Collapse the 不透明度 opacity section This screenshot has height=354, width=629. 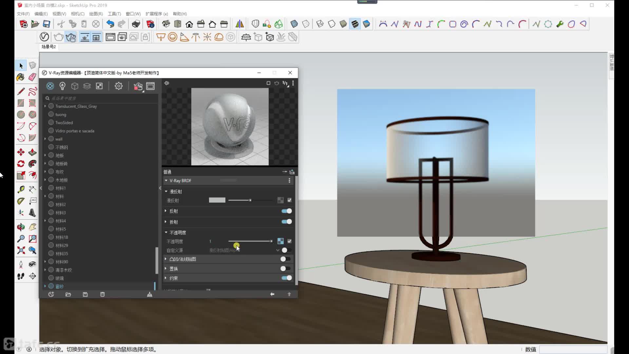click(x=166, y=232)
